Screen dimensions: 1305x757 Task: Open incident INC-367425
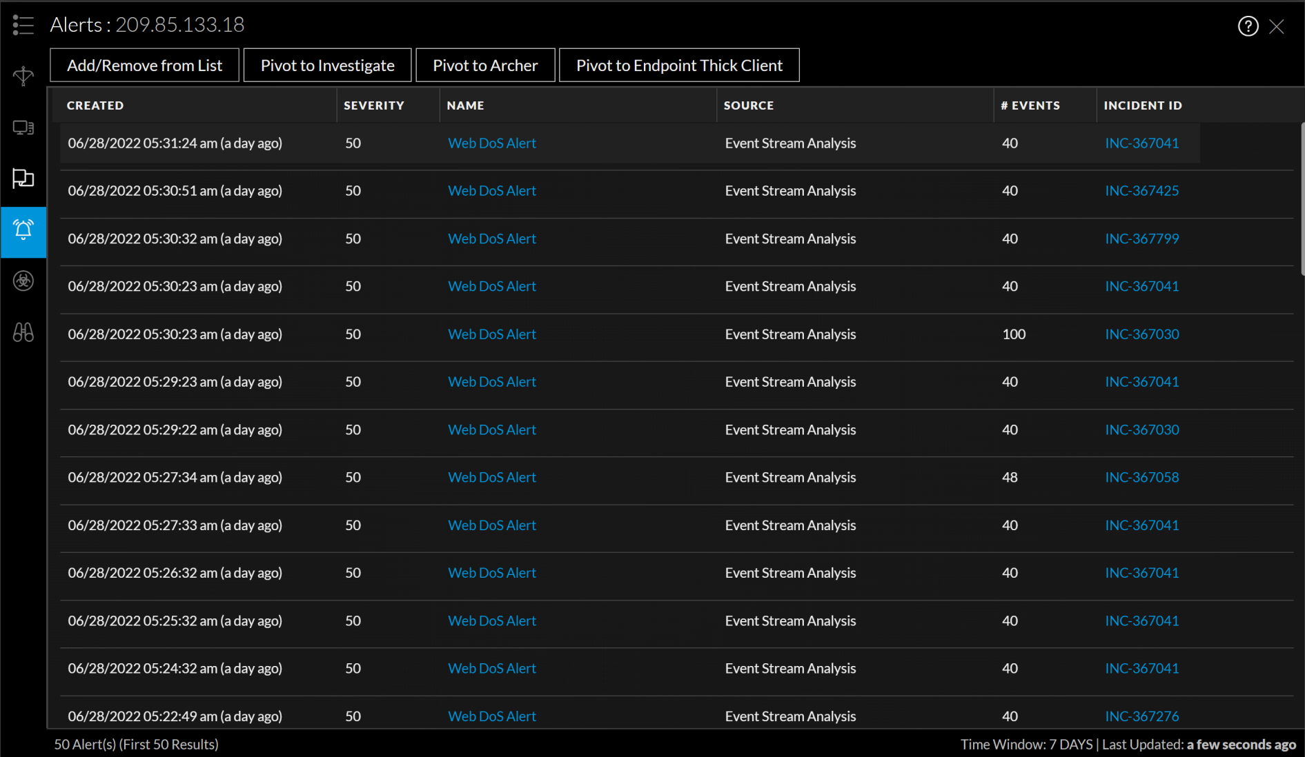tap(1141, 190)
